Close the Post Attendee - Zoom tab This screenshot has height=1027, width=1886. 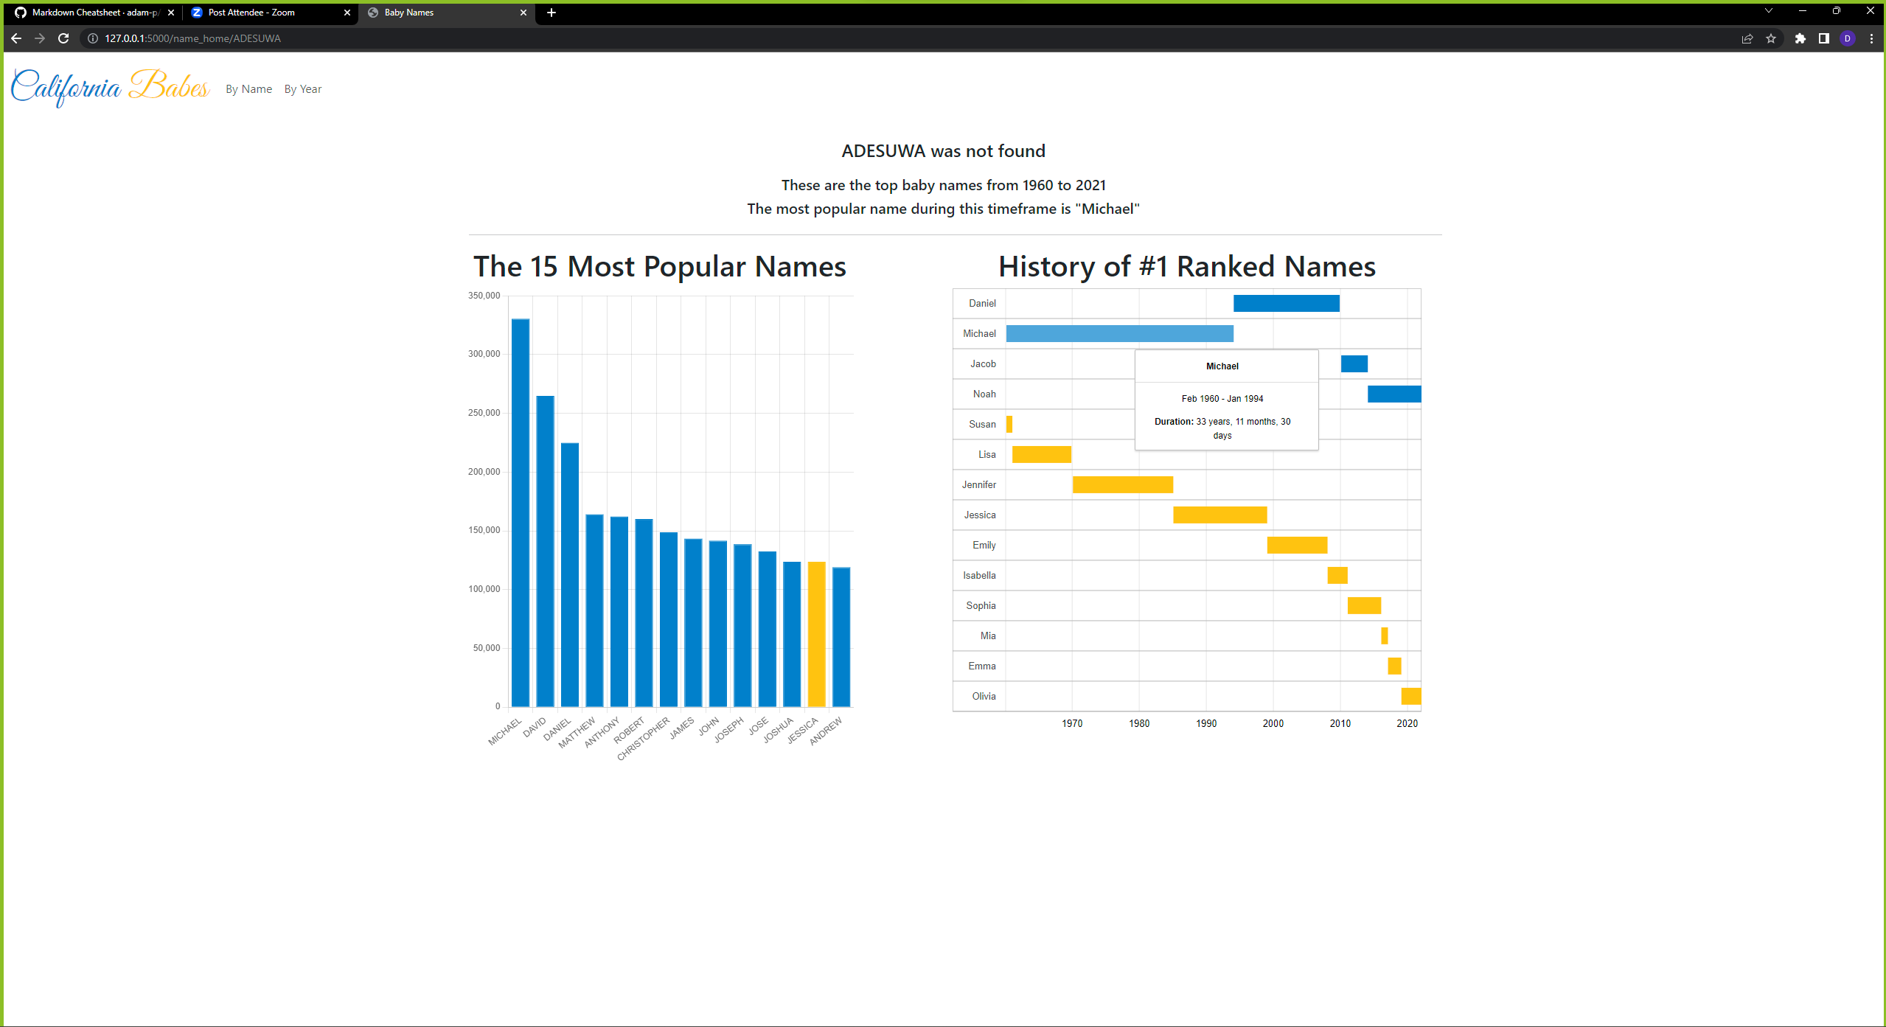pos(347,13)
